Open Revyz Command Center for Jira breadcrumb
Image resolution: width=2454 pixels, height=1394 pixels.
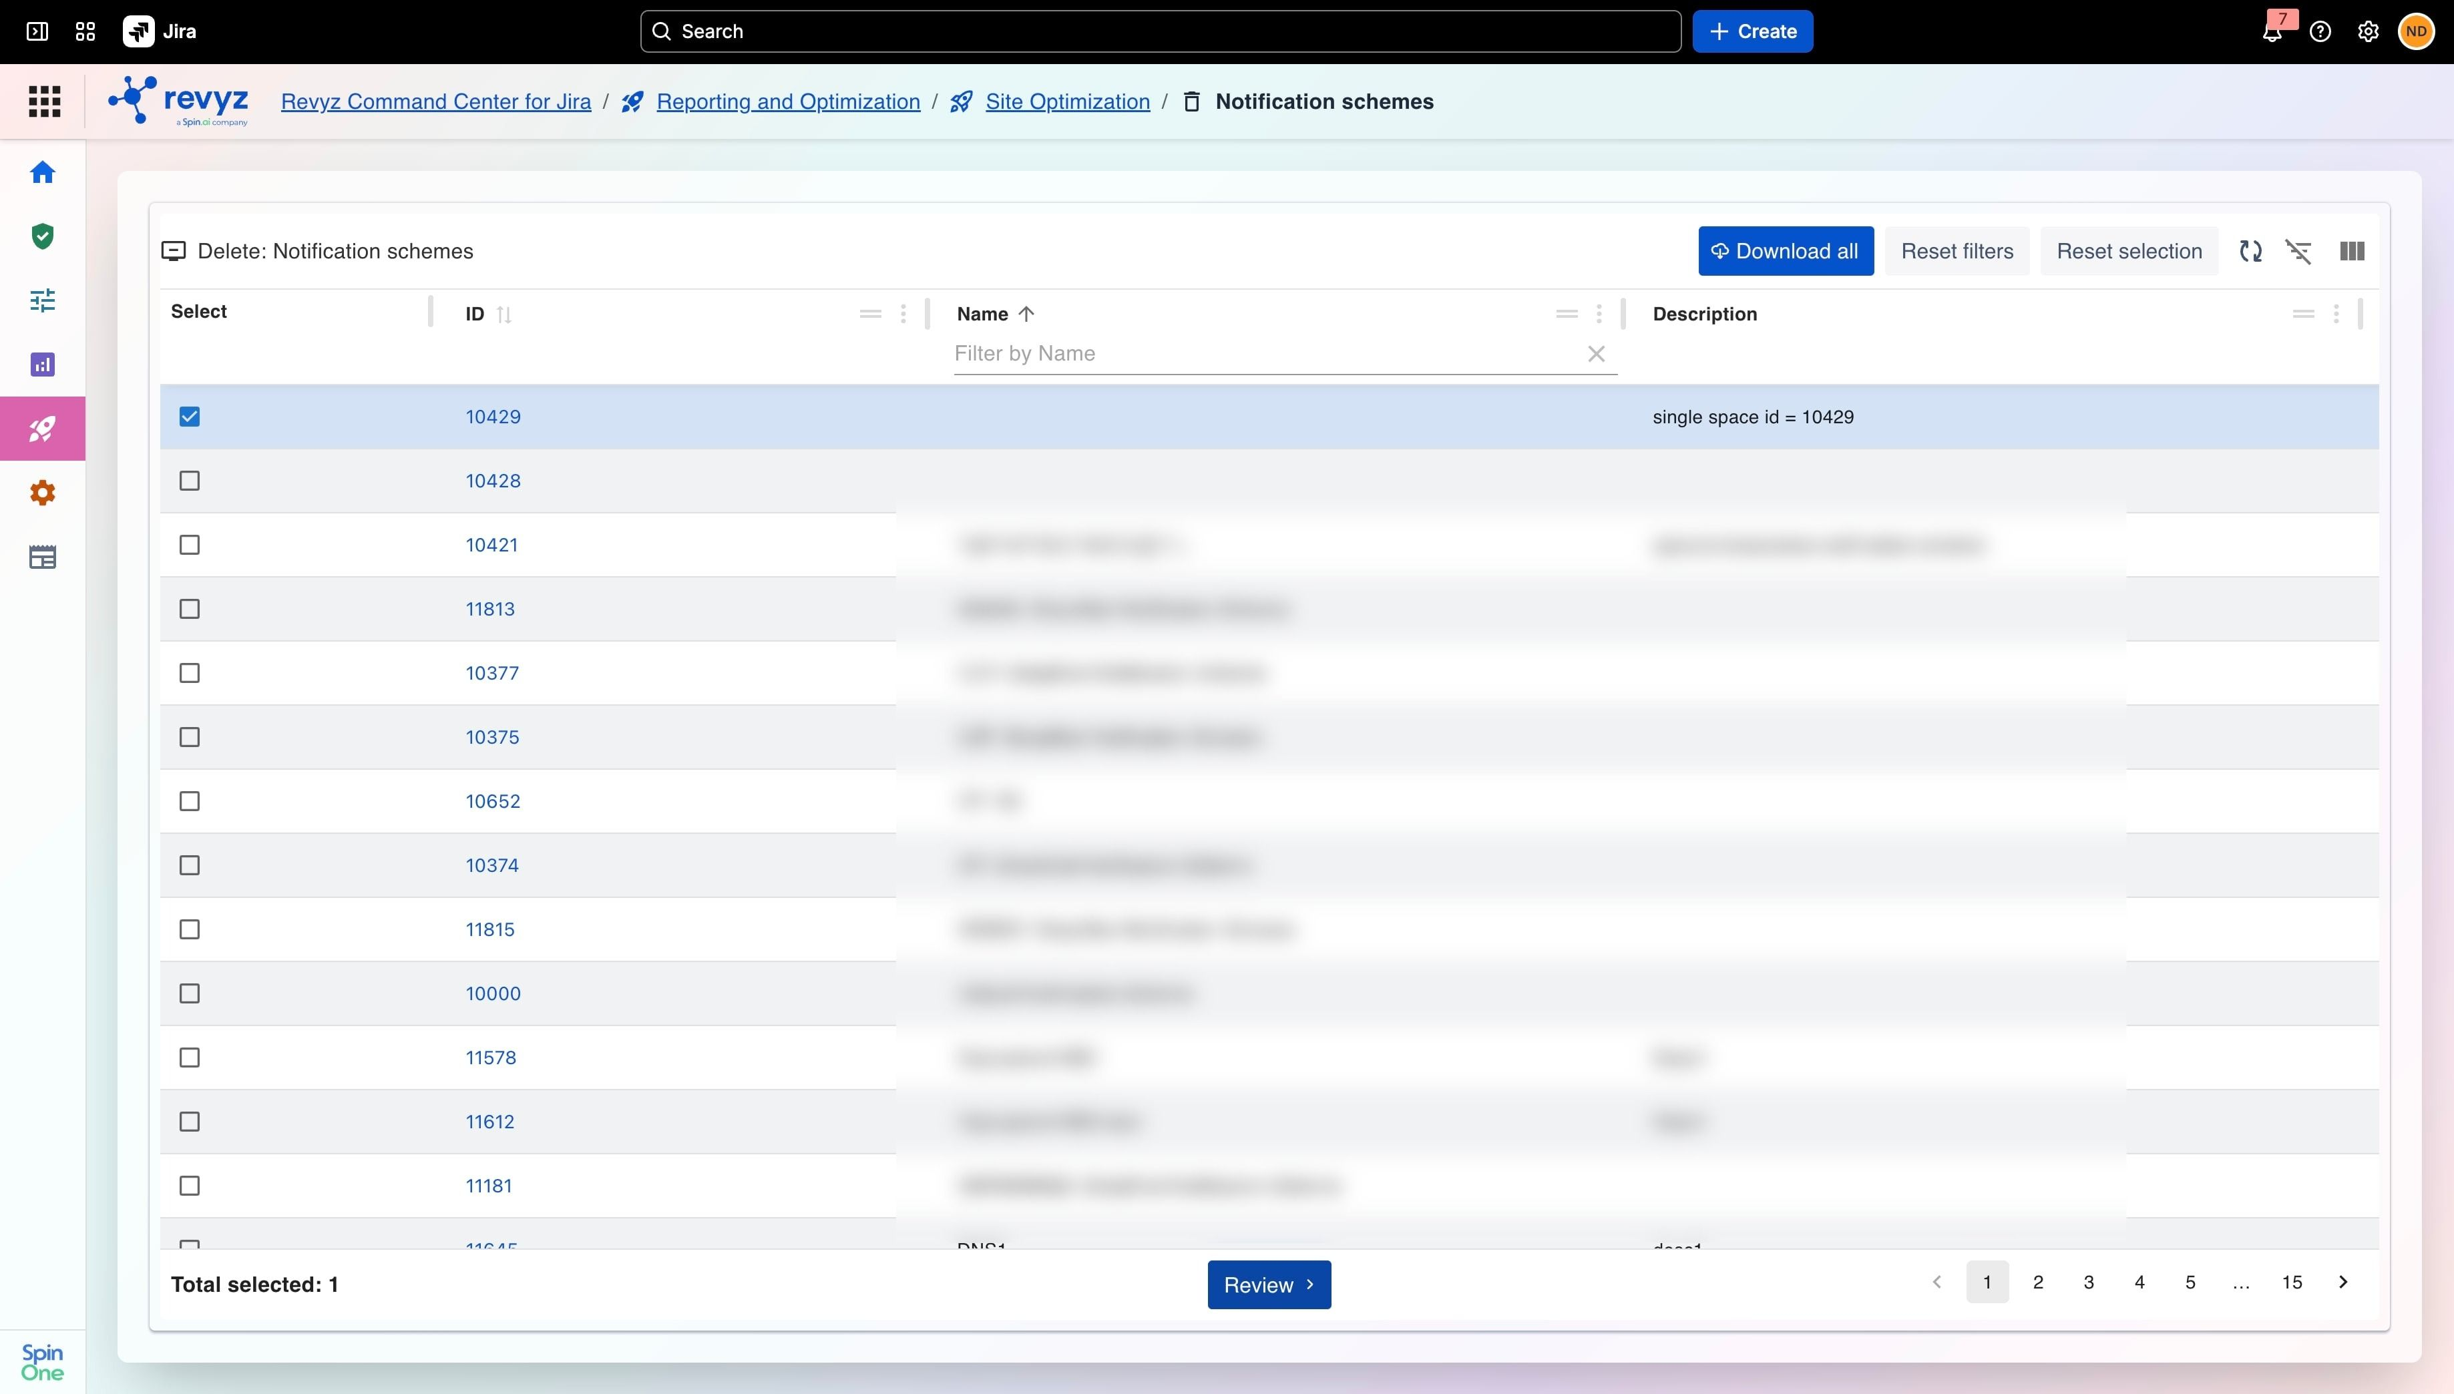(x=435, y=101)
